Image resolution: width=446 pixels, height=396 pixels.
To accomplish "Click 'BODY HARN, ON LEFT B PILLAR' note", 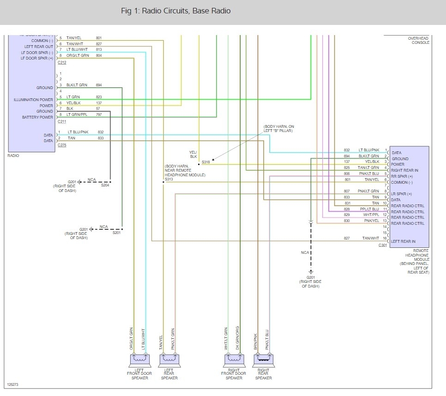I will (x=279, y=128).
